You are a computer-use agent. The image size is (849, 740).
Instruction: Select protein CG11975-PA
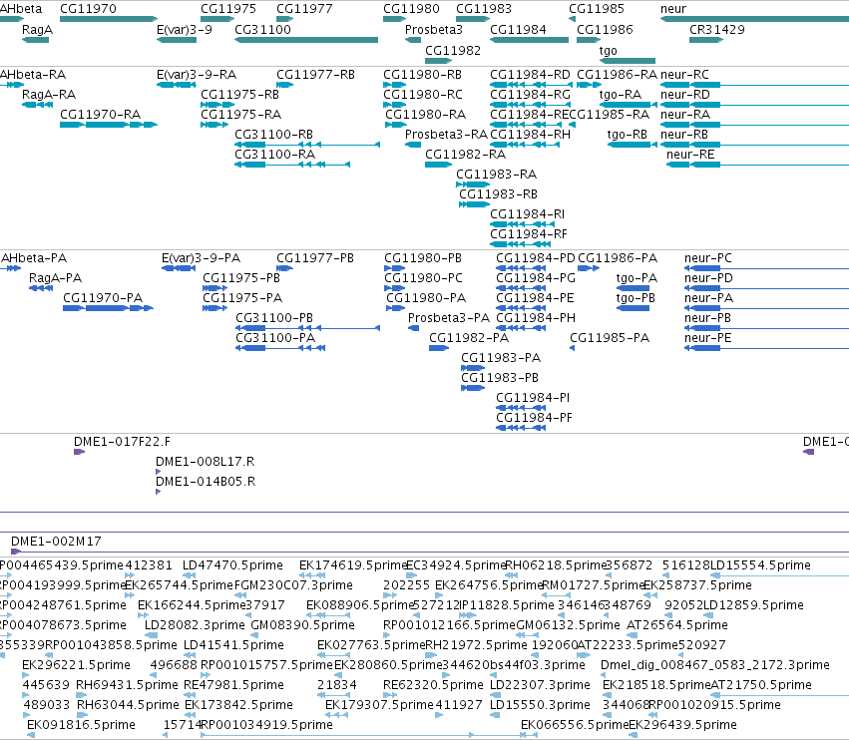pyautogui.click(x=214, y=308)
